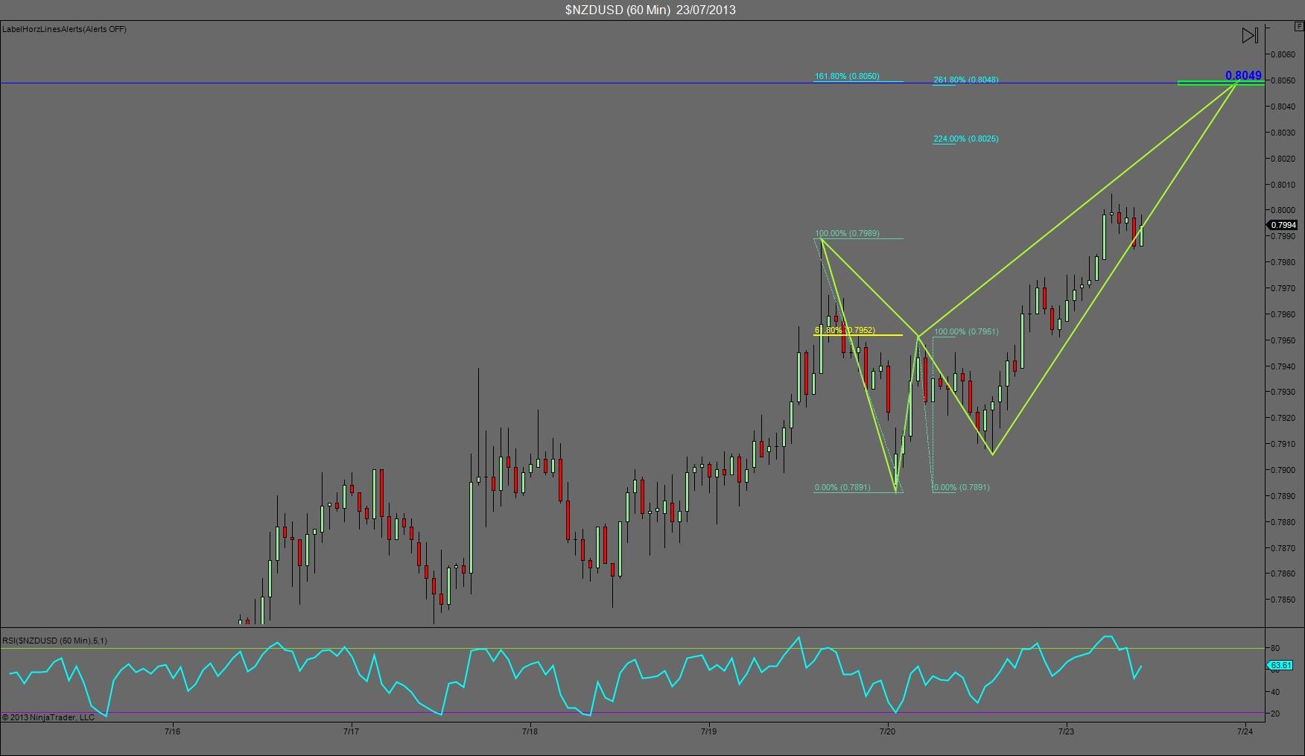Viewport: 1305px width, 756px height.
Task: Click the 261.80% (0.8048) Fibonacci label
Action: [966, 80]
